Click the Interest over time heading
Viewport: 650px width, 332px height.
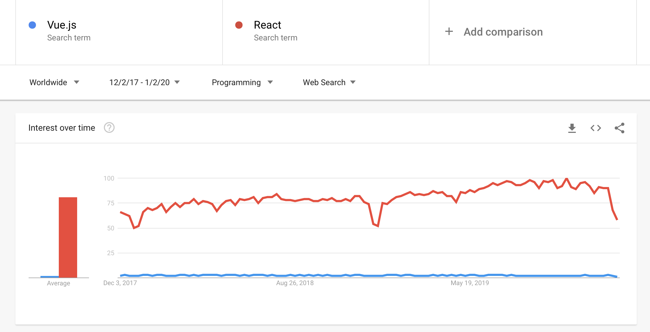point(62,128)
